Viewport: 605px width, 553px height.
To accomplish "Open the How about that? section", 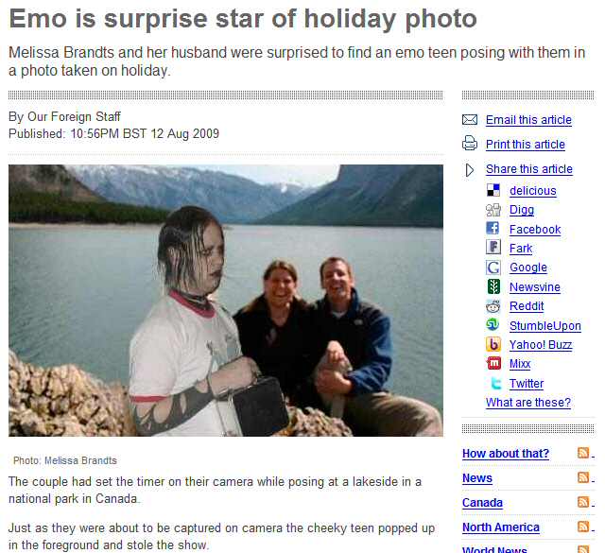I will pos(506,454).
